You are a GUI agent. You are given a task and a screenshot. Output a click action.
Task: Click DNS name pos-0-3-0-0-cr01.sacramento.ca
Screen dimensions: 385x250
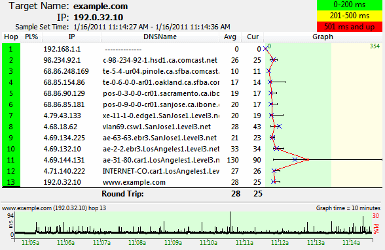pyautogui.click(x=161, y=93)
